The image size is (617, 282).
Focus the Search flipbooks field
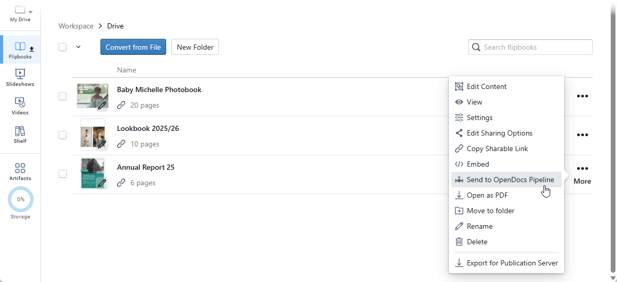click(536, 47)
